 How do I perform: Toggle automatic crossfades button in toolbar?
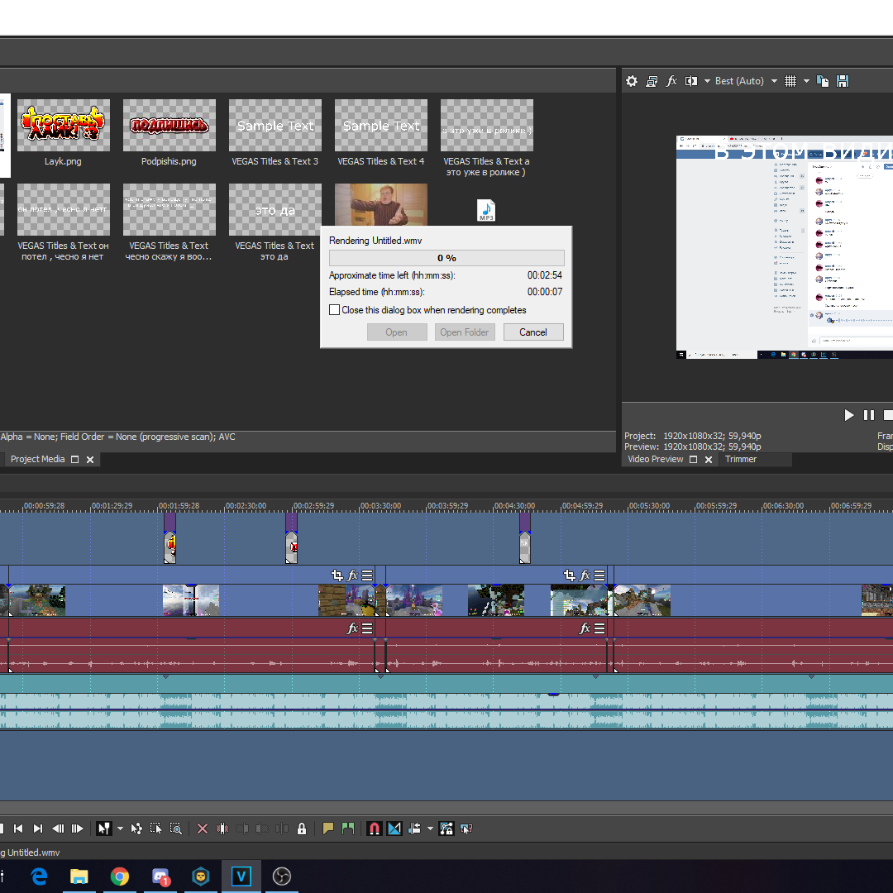[x=394, y=829]
